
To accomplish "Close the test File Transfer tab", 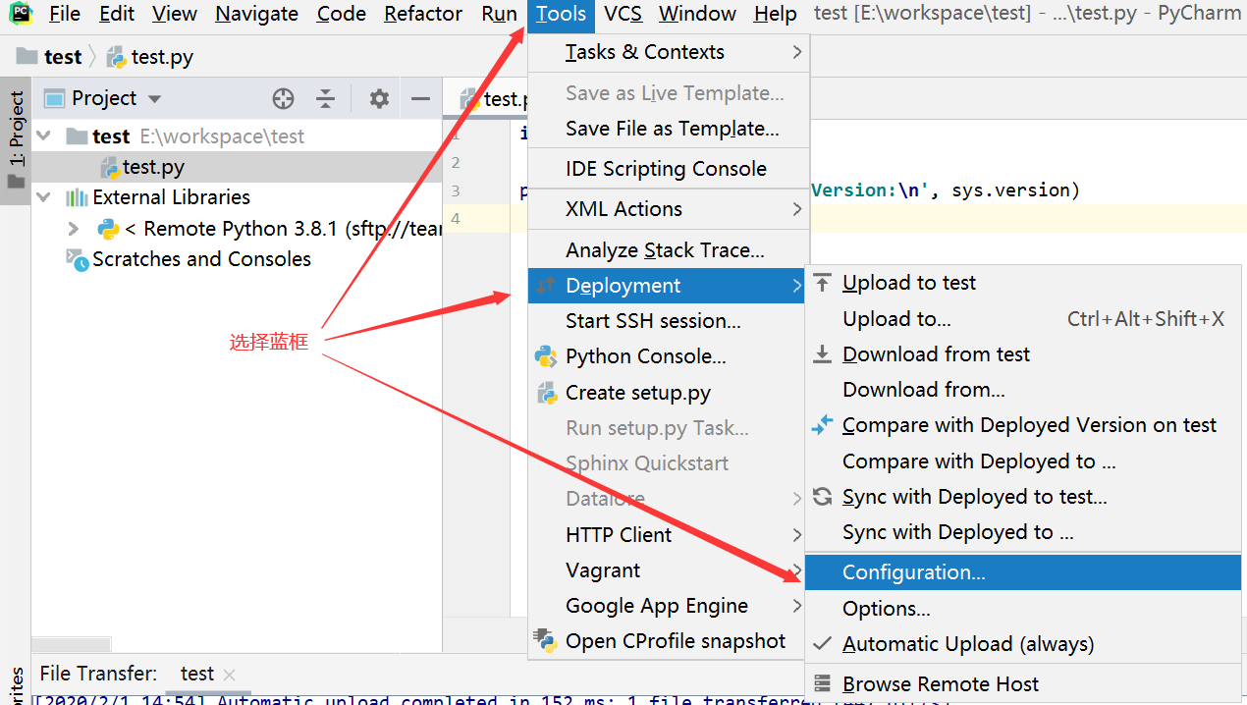I will click(x=230, y=675).
